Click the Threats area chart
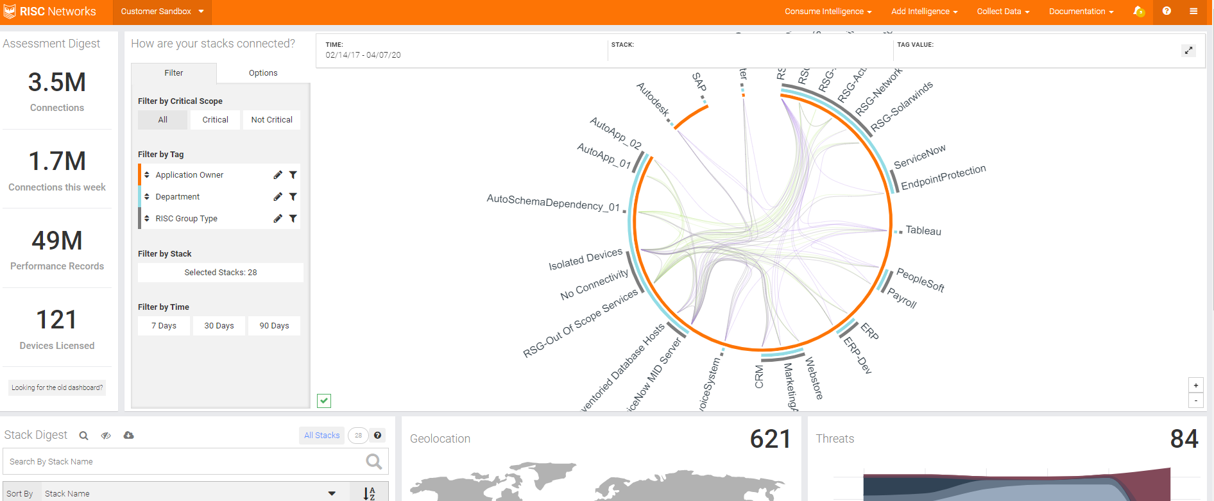1214x501 pixels. (x=1016, y=484)
